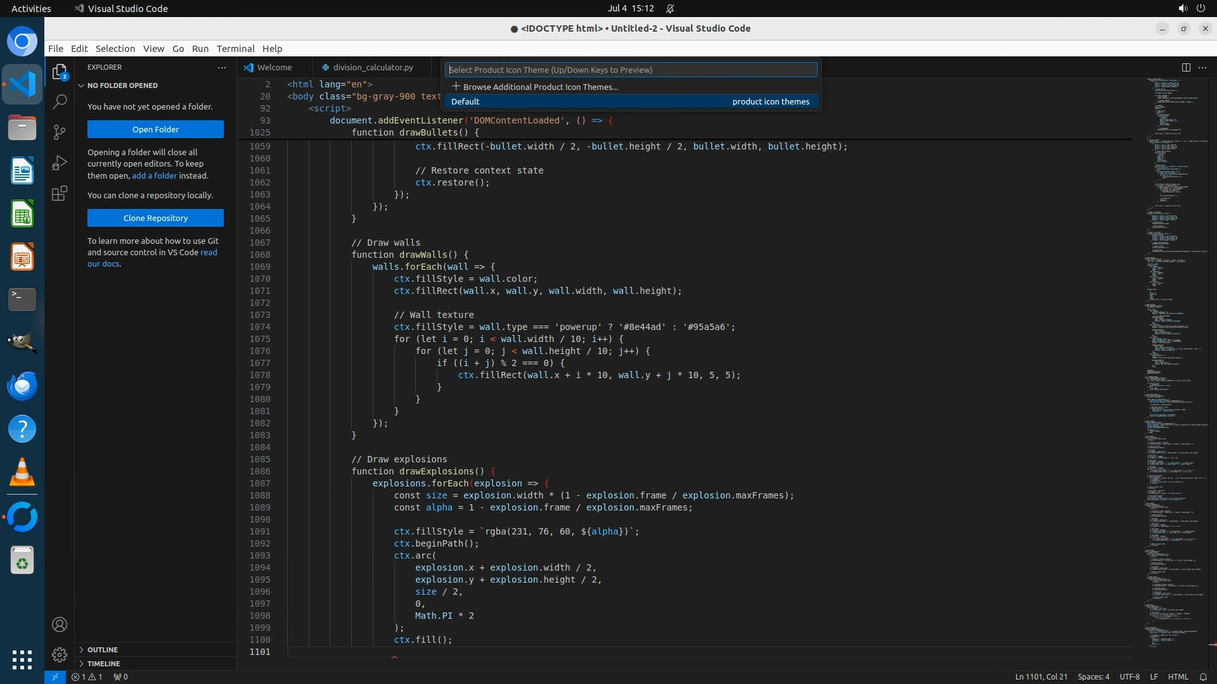Screen dimensions: 1217x684
Task: Open the Extensions view
Action: click(x=60, y=194)
